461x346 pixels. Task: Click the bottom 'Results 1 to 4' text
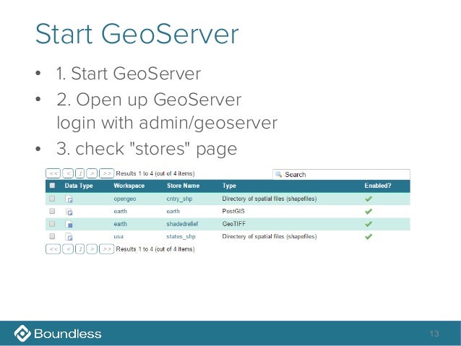[155, 249]
